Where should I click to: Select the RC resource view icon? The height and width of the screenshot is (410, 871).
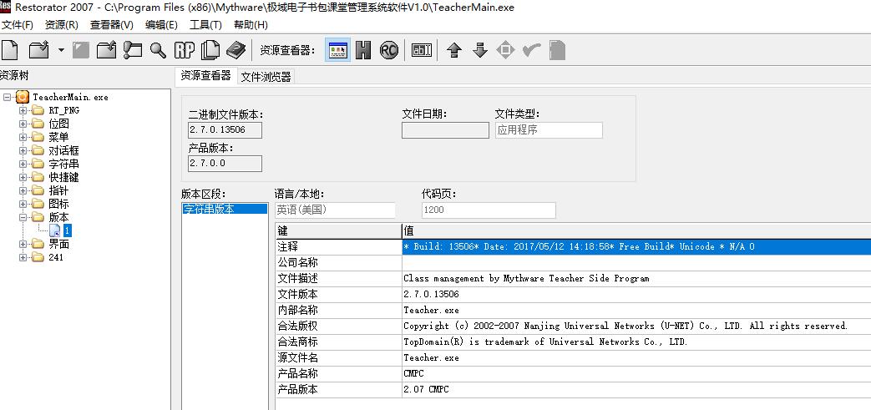point(389,50)
